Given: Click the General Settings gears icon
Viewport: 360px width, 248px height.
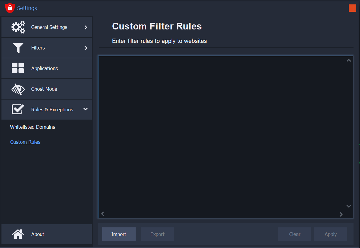Looking at the screenshot, I should point(18,27).
